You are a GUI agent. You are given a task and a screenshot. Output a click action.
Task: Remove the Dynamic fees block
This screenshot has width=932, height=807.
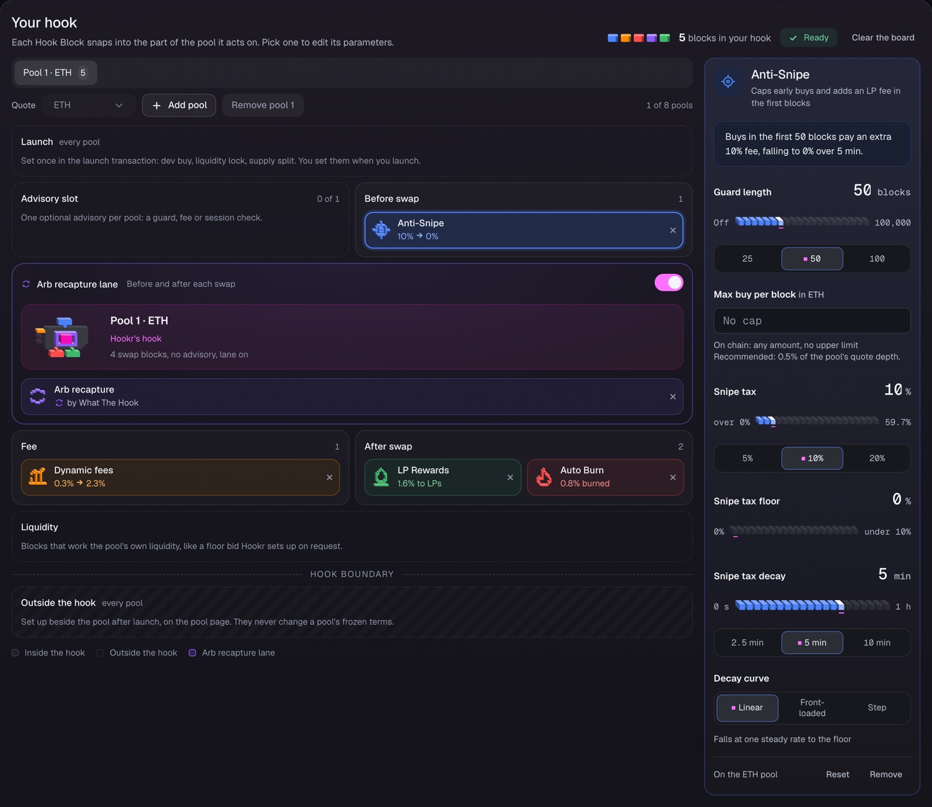[x=330, y=477]
